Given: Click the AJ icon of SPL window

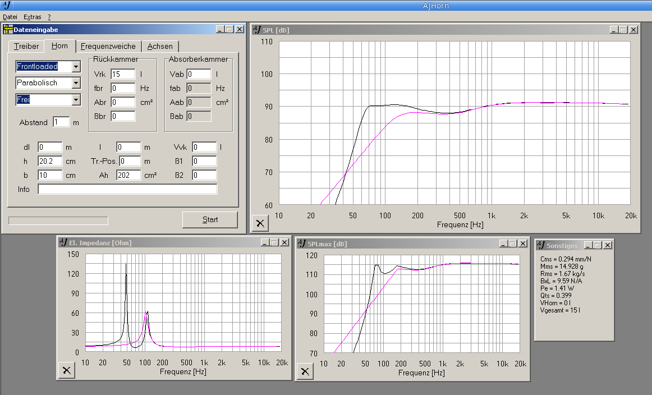Looking at the screenshot, I should (x=256, y=30).
